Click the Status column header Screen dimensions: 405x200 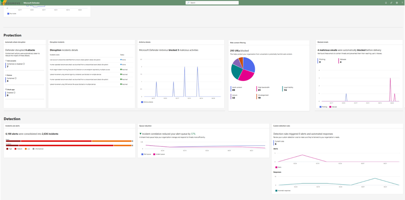[122, 55]
